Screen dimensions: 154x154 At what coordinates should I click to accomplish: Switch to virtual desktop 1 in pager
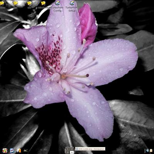pyautogui.click(x=68, y=149)
